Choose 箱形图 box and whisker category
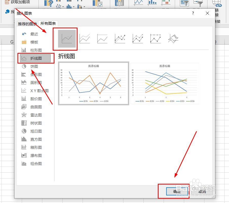This screenshot has width=229, height=203. click(35, 147)
